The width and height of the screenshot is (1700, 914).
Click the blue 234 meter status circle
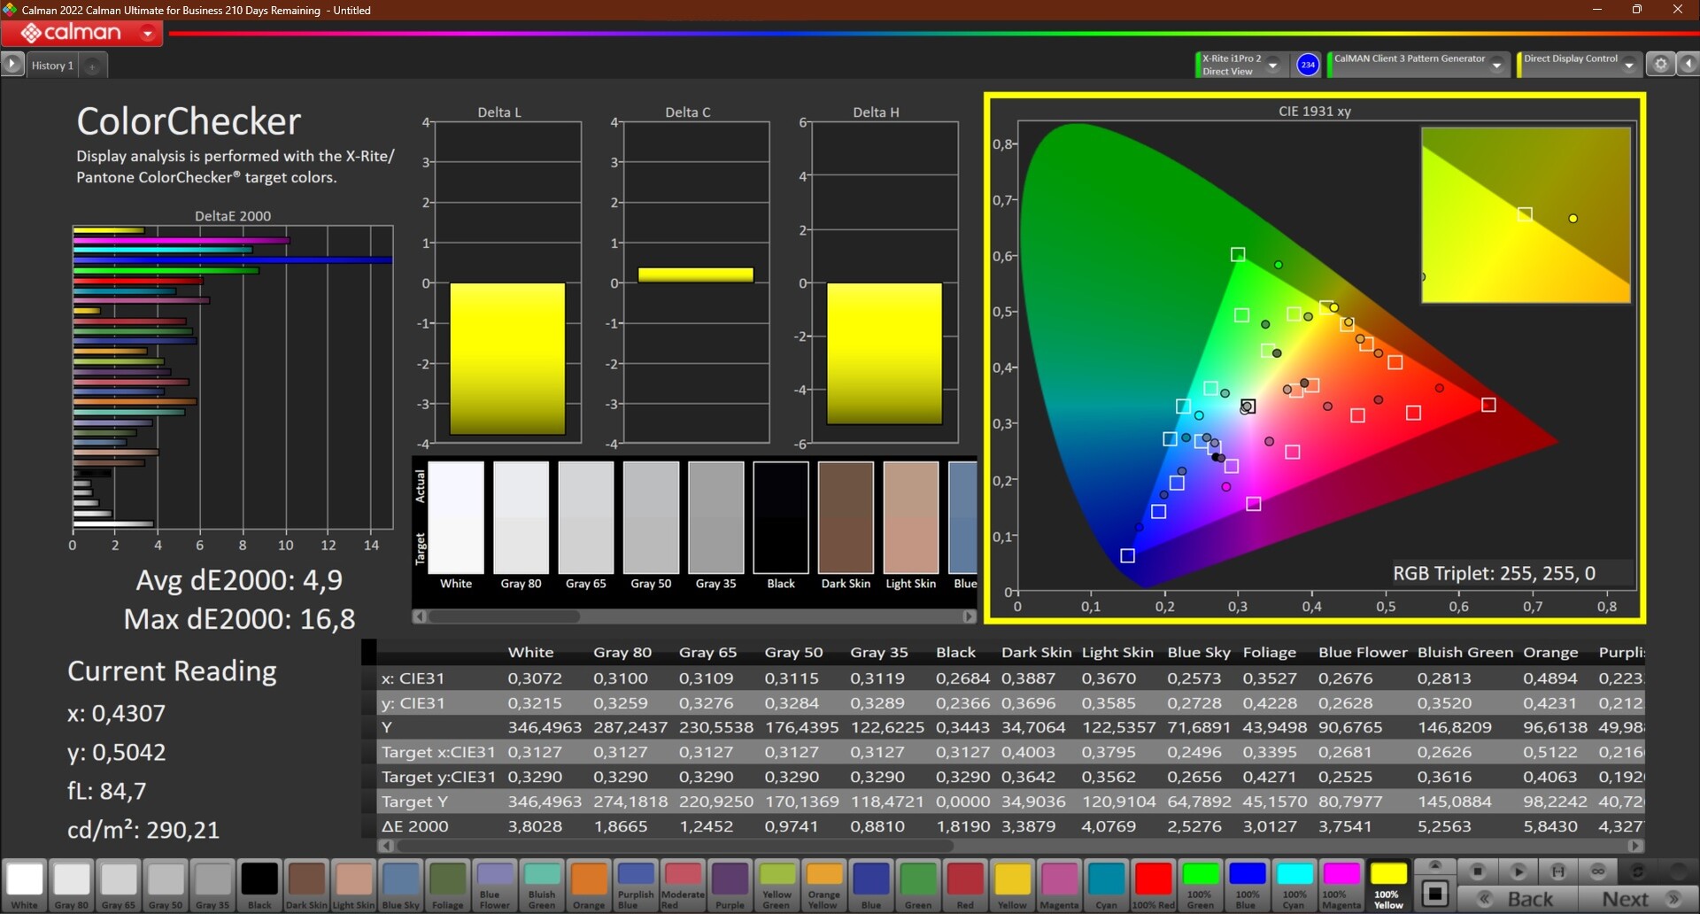[x=1308, y=65]
